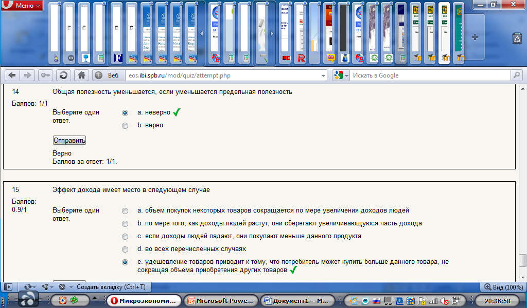Reload the current page
Screen dimensions: 527x308
click(x=63, y=75)
